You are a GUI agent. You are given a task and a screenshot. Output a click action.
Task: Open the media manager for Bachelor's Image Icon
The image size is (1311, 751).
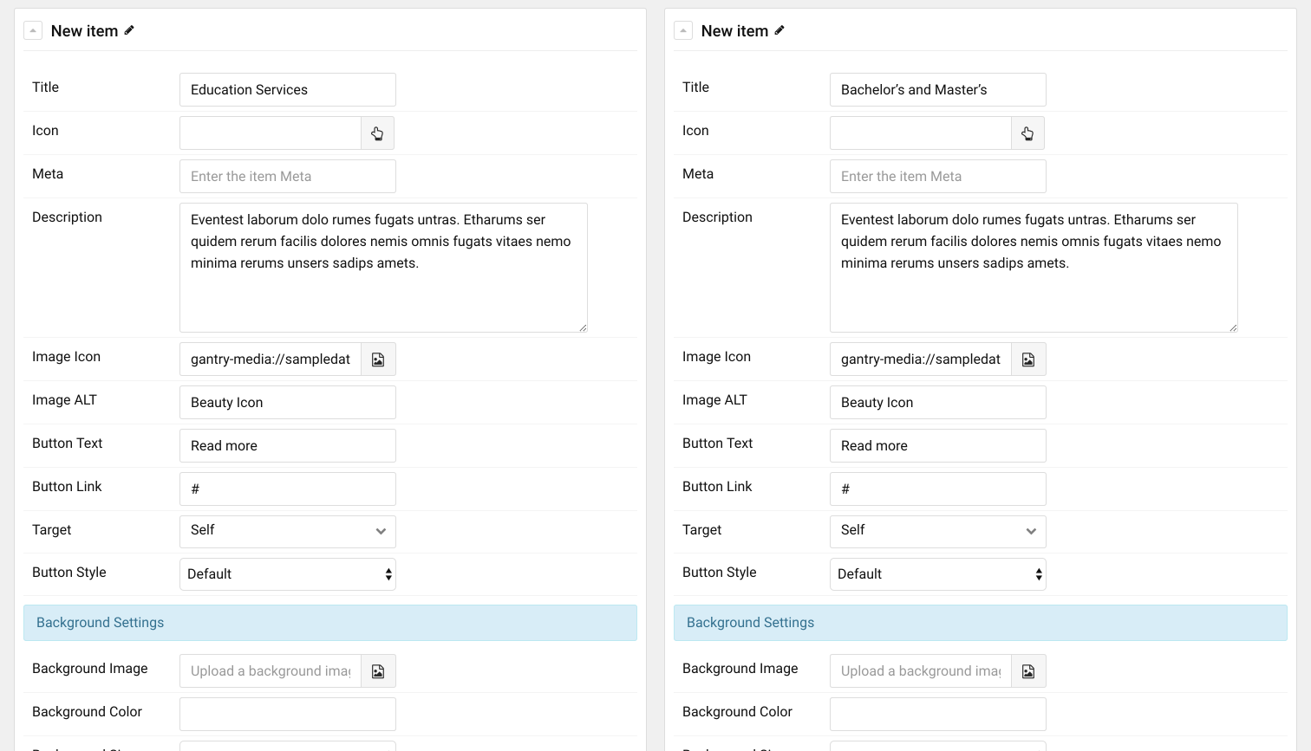pos(1028,359)
